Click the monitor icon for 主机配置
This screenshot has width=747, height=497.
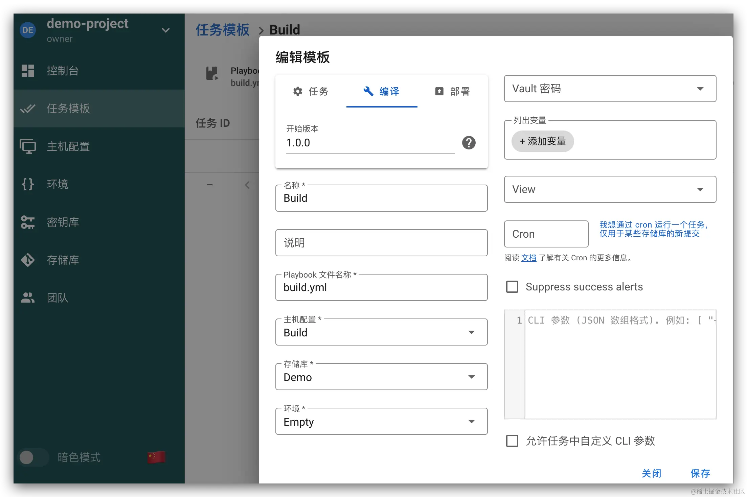(28, 146)
